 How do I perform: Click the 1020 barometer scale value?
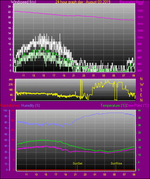[140, 11]
